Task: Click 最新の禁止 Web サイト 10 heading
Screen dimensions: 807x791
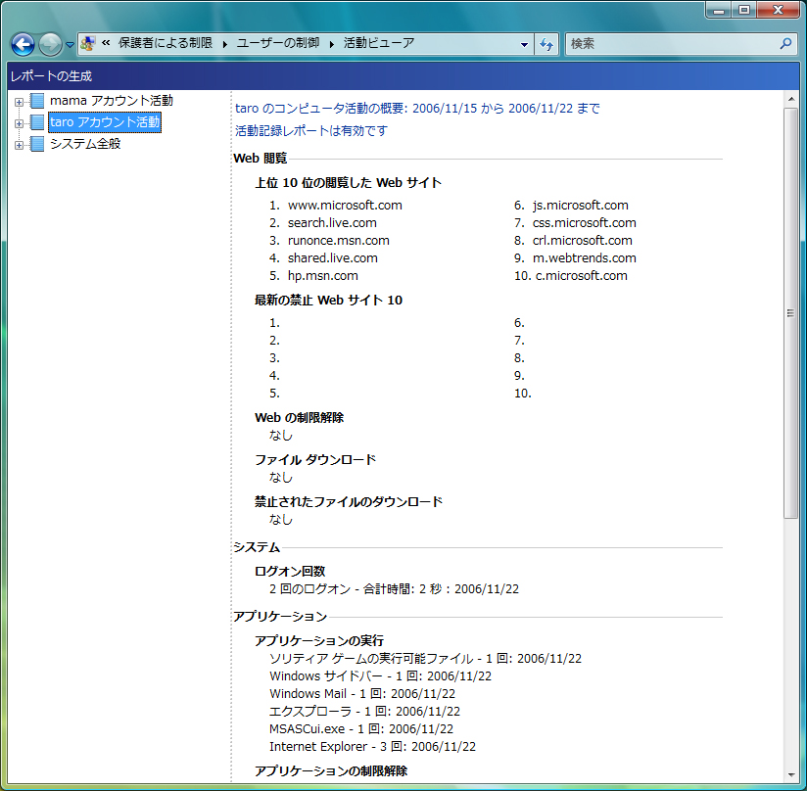Action: 328,300
